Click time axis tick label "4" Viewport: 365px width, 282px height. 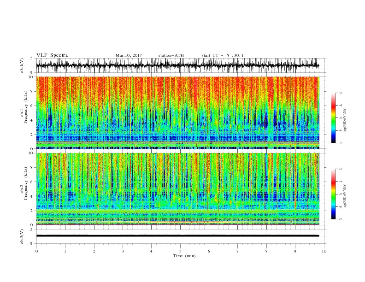click(151, 251)
